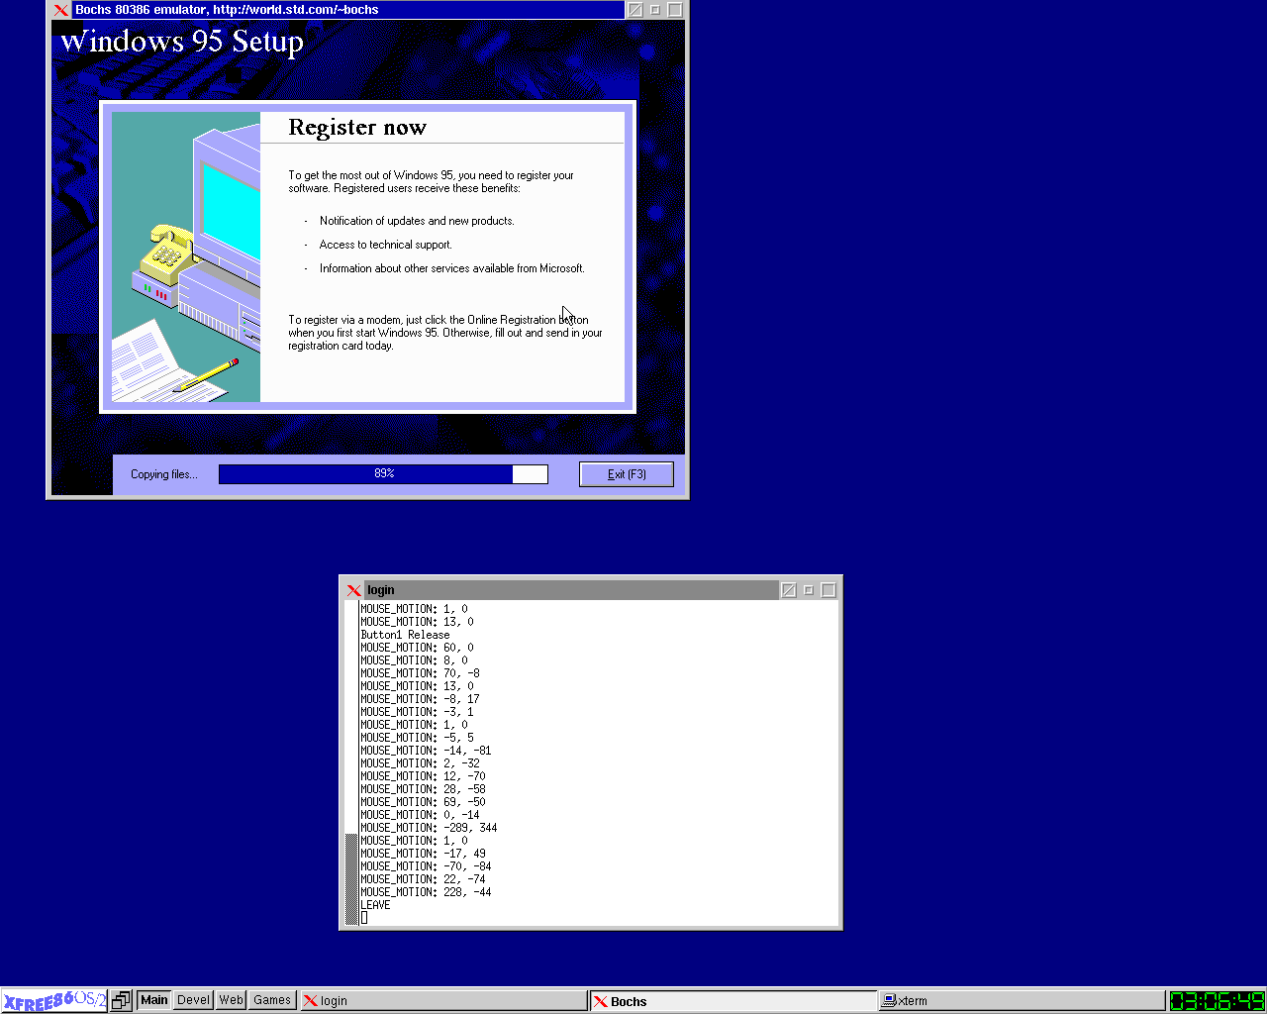Click 'MOUSE_MOTION: 69, -50' line in terminal
This screenshot has width=1267, height=1014.
point(423,802)
